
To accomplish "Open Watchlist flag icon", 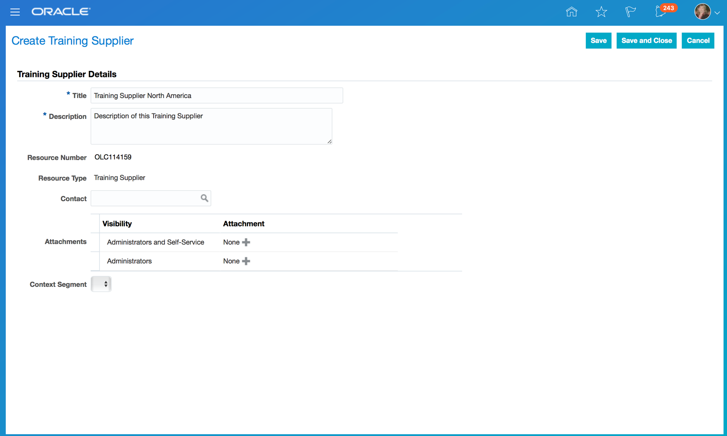I will pos(630,12).
